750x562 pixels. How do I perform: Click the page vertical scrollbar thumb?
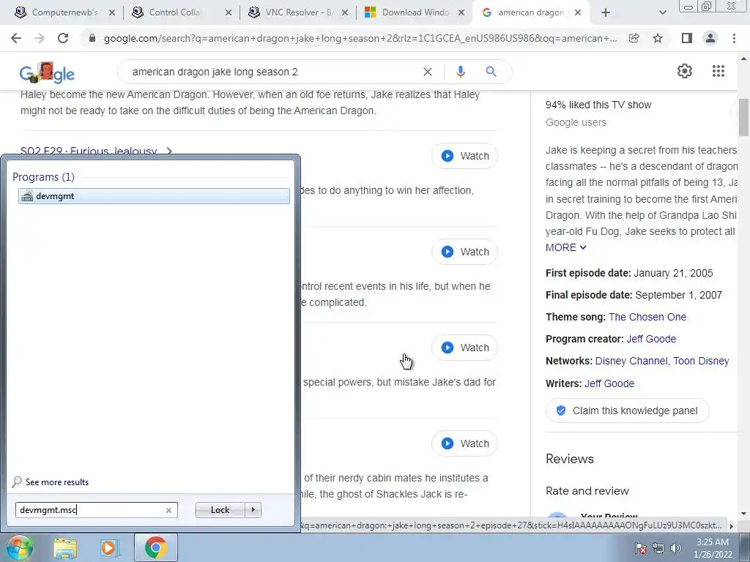[743, 117]
